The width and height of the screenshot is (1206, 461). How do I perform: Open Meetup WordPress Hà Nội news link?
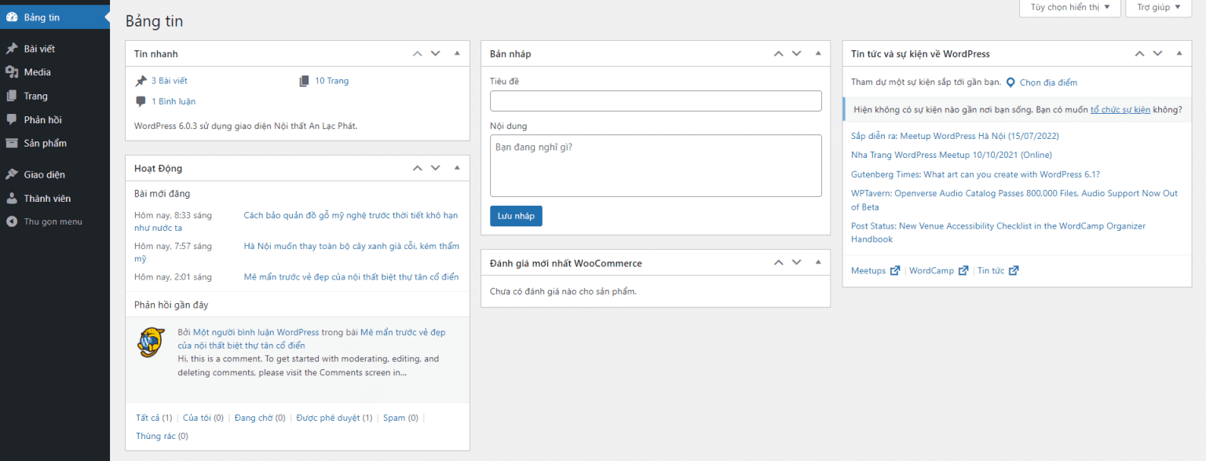tap(955, 136)
